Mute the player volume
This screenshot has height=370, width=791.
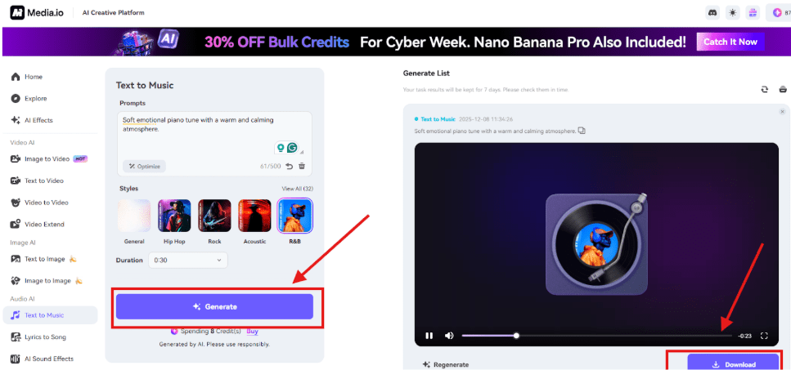(x=449, y=336)
